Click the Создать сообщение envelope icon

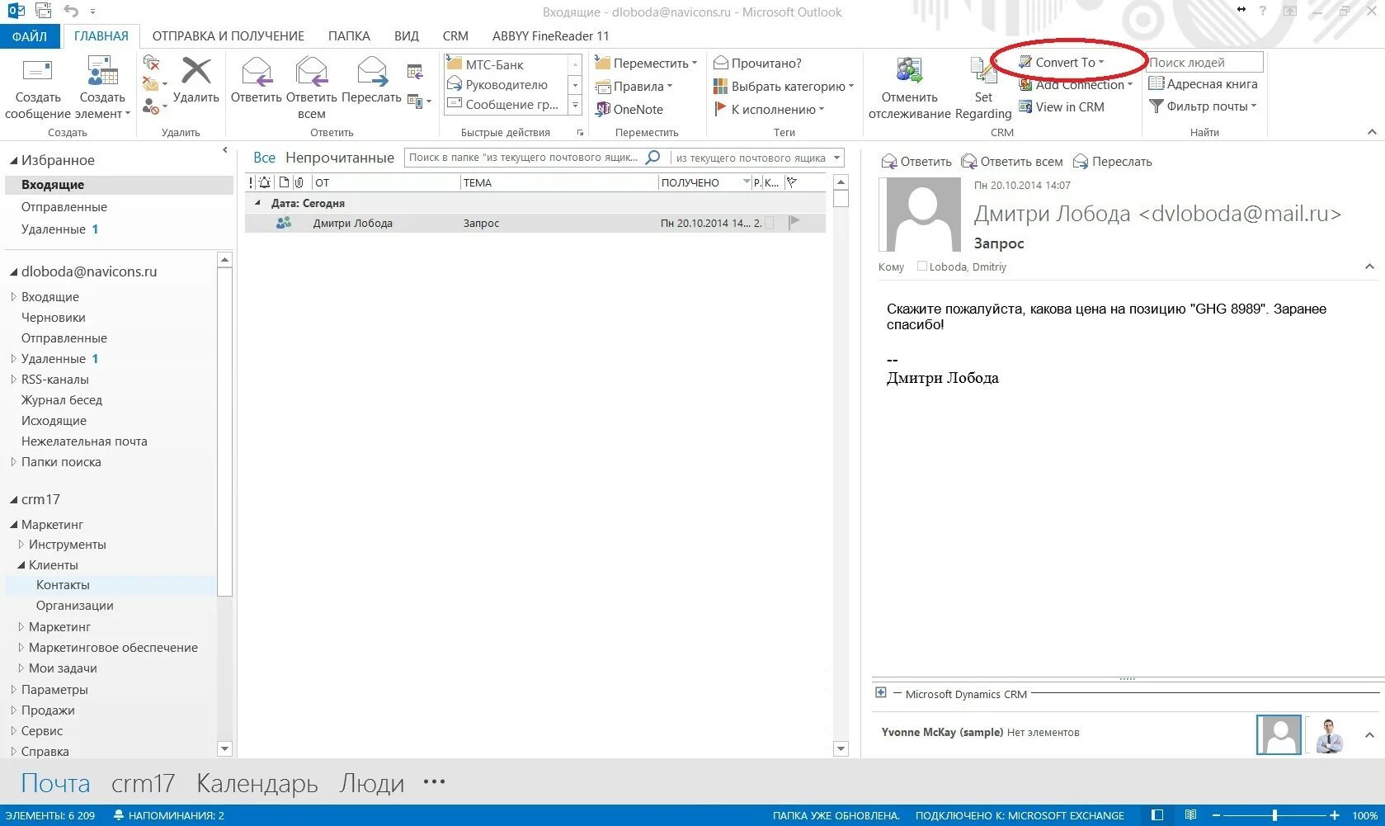[x=37, y=72]
